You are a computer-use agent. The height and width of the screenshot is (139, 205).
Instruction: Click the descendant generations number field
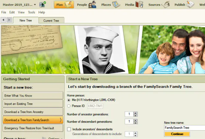(x=129, y=121)
